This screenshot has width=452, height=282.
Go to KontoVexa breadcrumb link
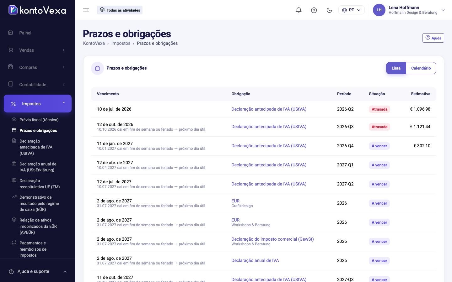coord(94,43)
